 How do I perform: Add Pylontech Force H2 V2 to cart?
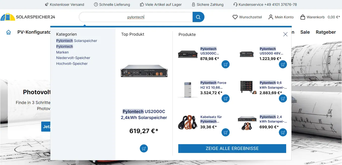point(226,98)
